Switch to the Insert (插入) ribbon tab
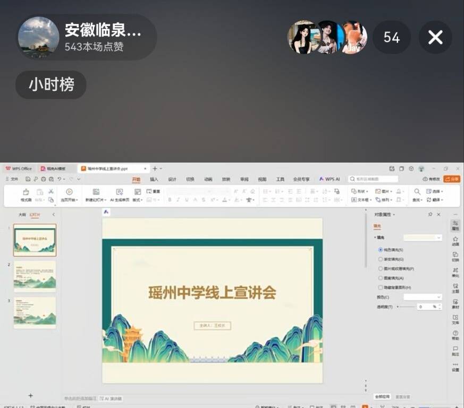 coord(154,180)
